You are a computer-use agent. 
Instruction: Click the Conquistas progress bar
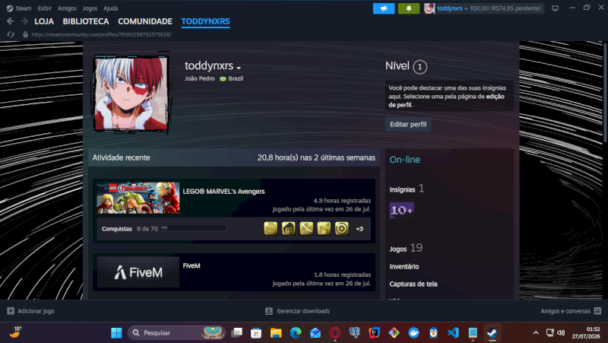coord(193,228)
